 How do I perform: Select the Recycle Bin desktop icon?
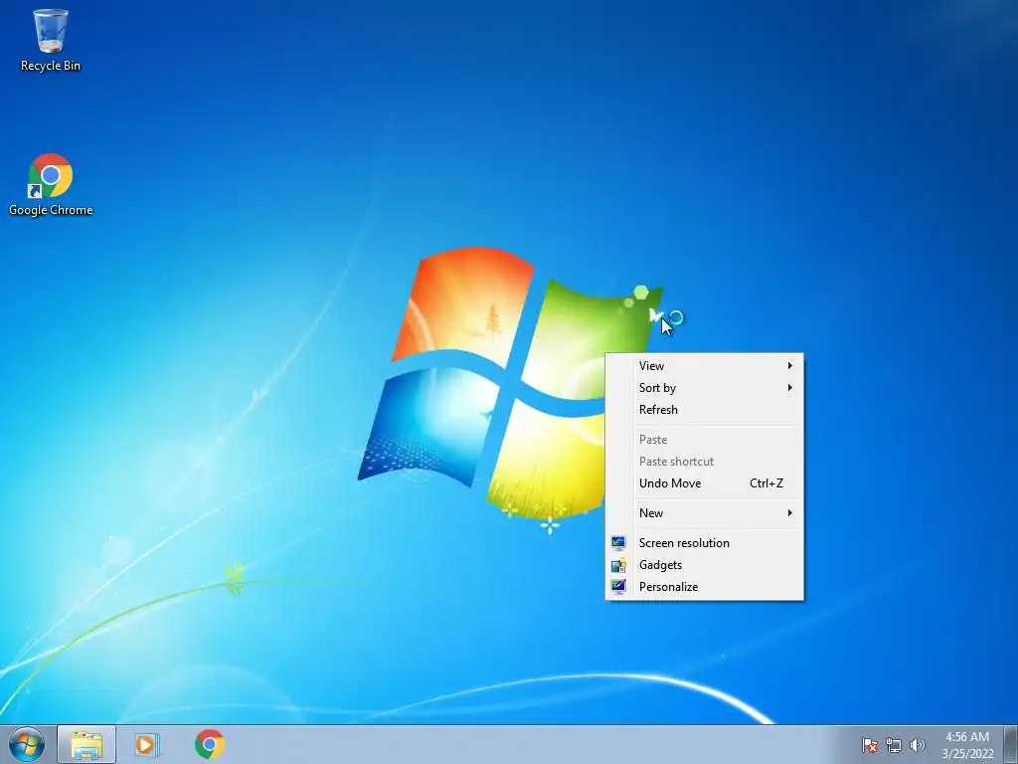pos(50,40)
